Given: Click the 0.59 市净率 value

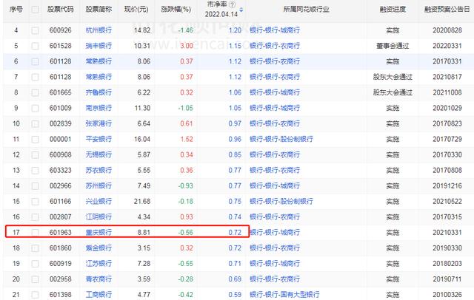Looking at the screenshot, I should click(x=235, y=295).
